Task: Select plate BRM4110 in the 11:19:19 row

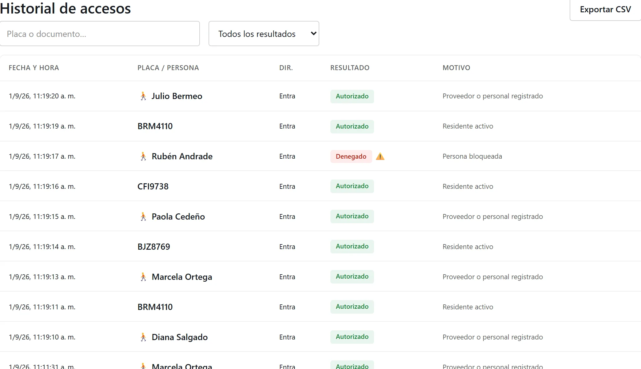Action: (x=155, y=126)
